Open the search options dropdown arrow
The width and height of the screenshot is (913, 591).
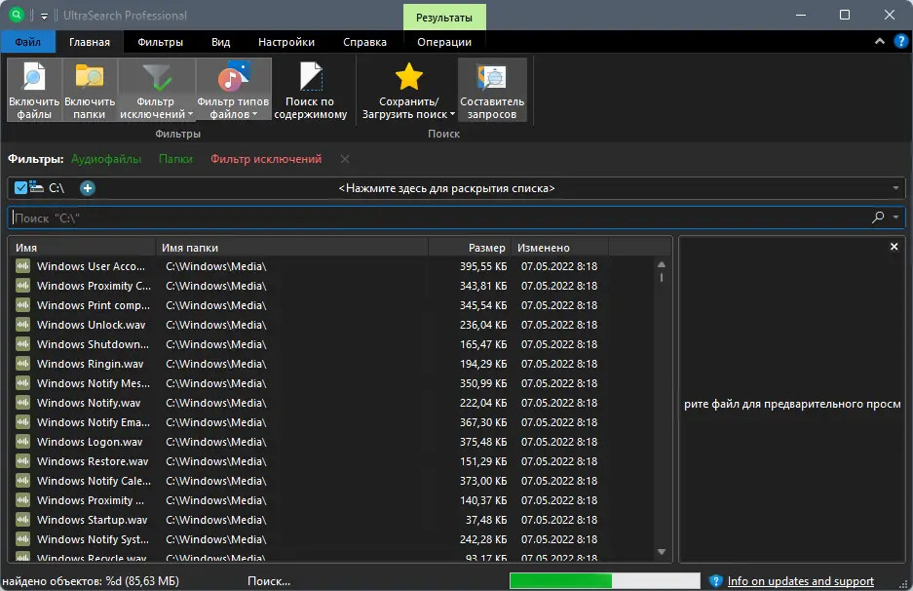pos(895,217)
